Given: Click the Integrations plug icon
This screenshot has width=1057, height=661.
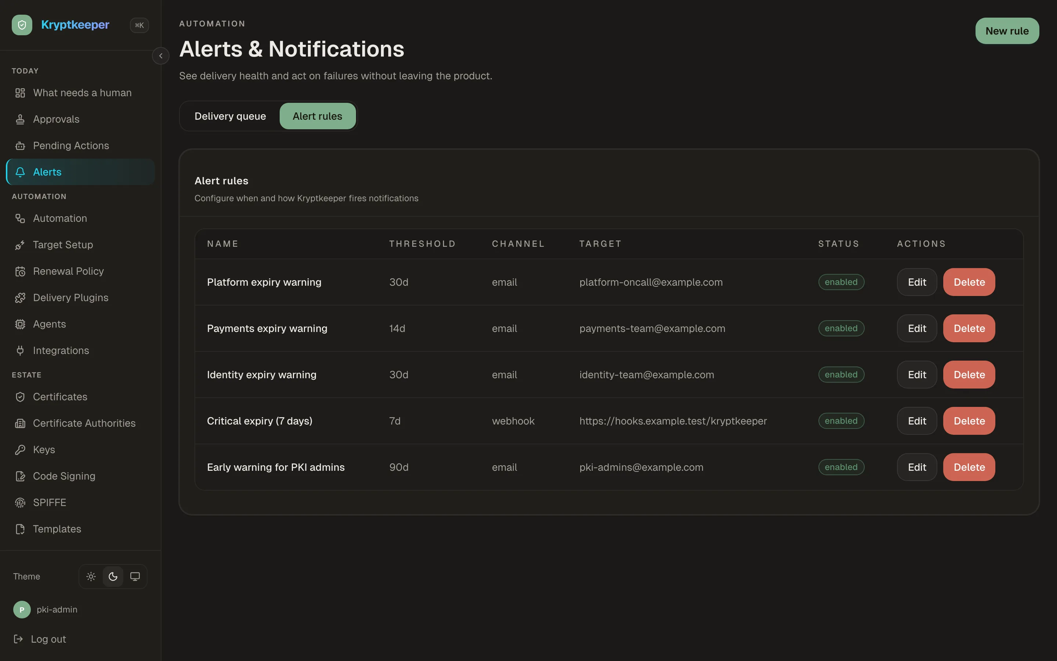Looking at the screenshot, I should pyautogui.click(x=20, y=351).
